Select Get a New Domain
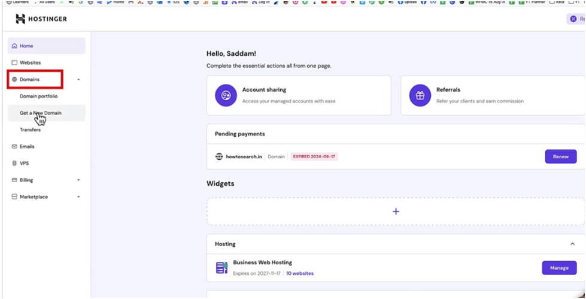Viewport: 586px width, 299px height. [x=41, y=113]
